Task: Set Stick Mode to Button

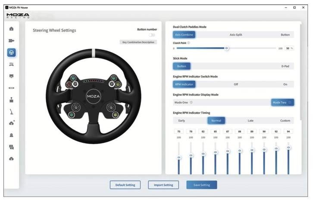Action: click(182, 66)
